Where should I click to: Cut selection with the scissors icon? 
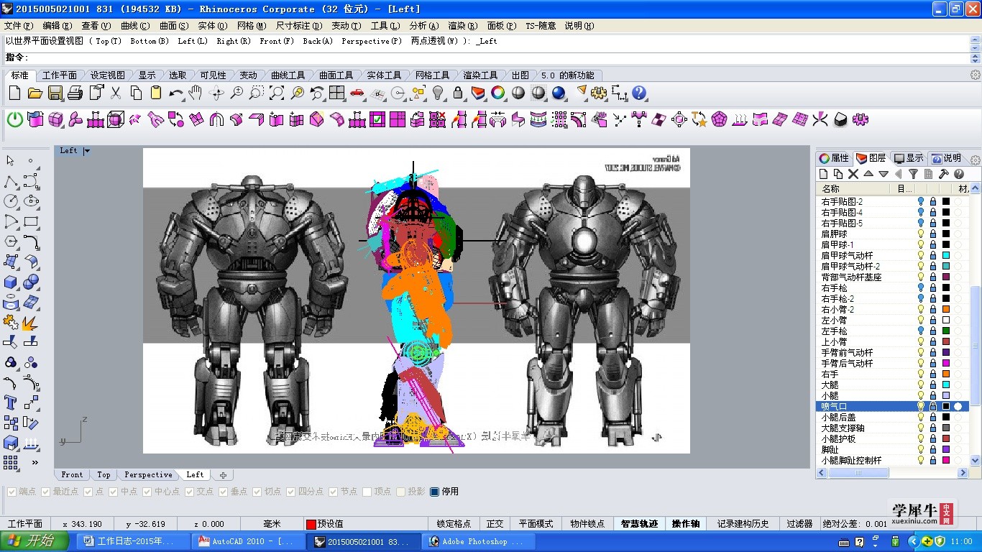[x=116, y=93]
